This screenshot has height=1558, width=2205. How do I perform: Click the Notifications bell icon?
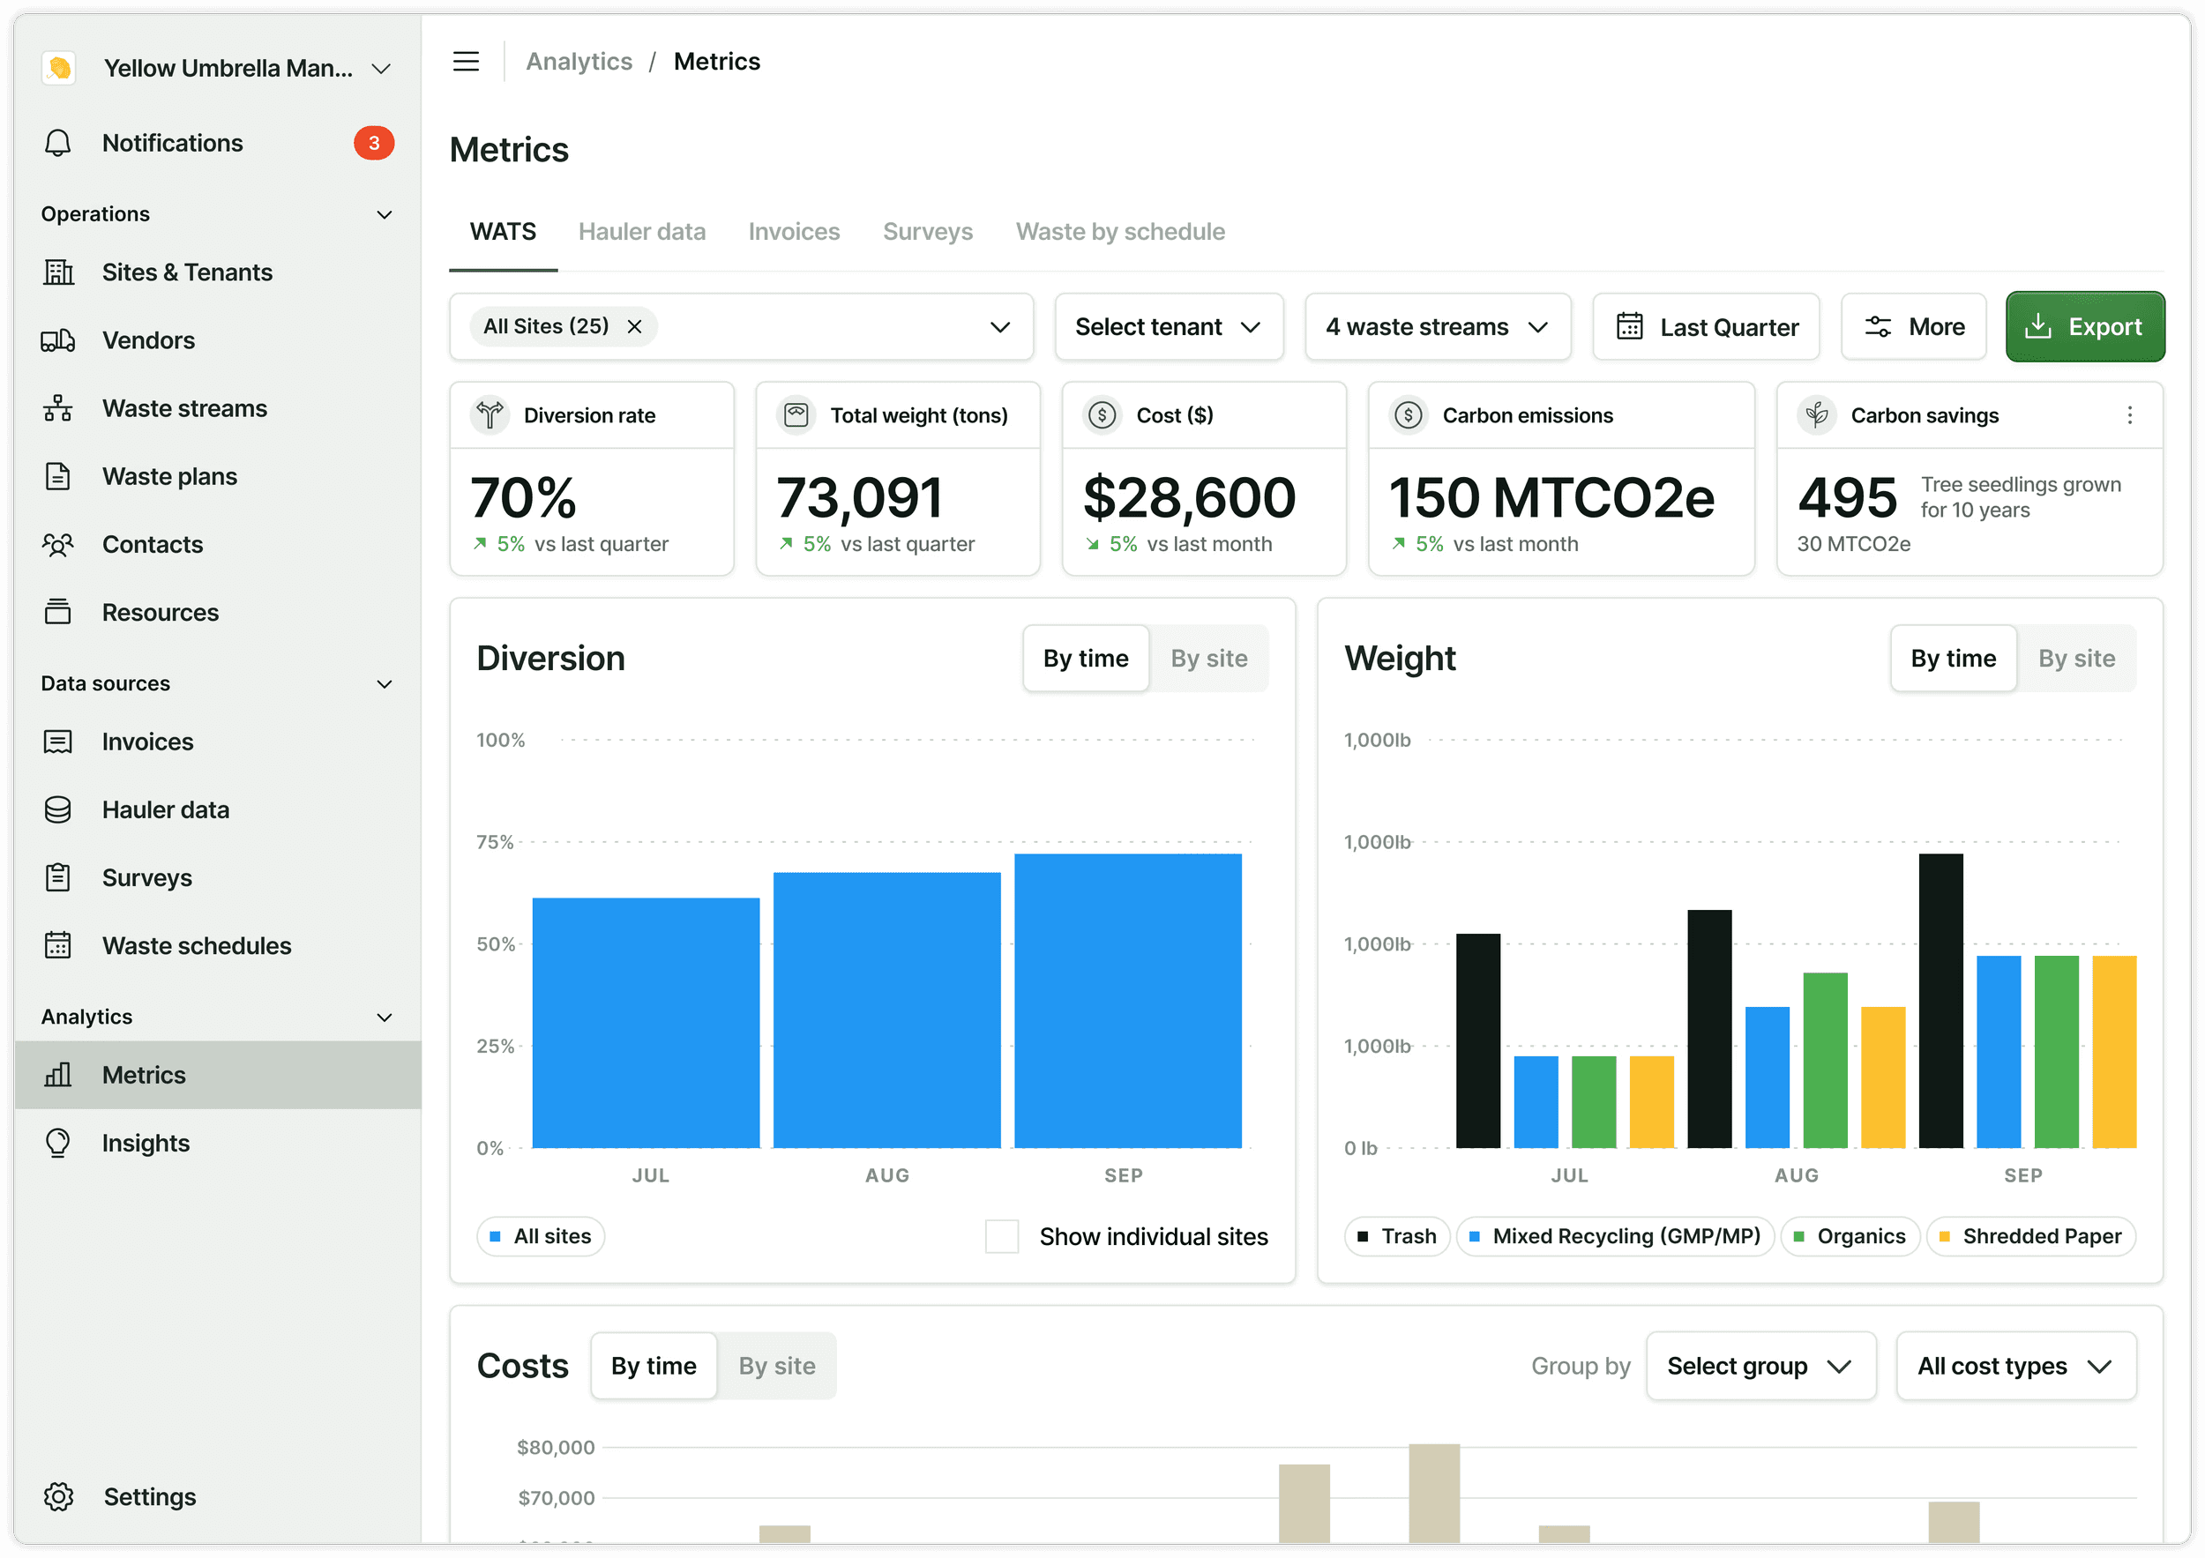click(x=57, y=143)
